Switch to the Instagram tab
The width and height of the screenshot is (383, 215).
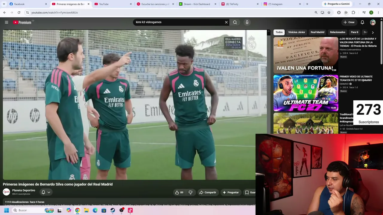tap(282, 4)
